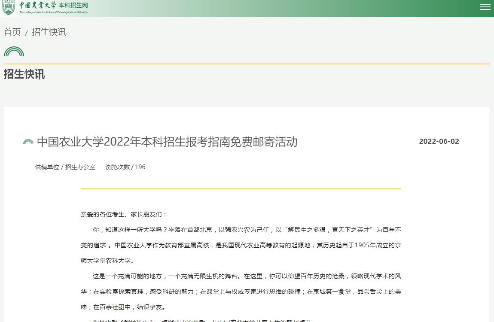Click the greeting line 亲爱的各位考生、家长朋友们
The width and height of the screenshot is (494, 322).
pos(123,214)
